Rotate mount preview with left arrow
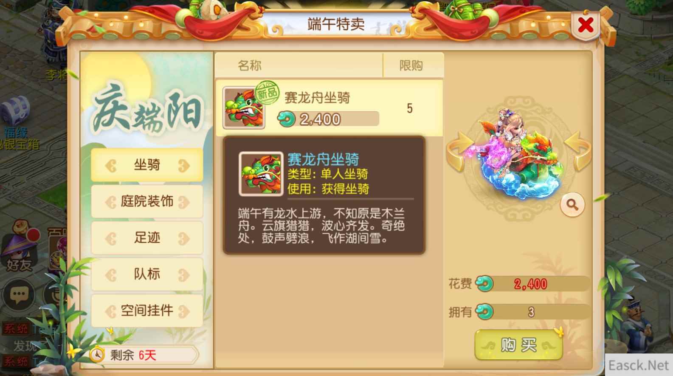 click(460, 151)
